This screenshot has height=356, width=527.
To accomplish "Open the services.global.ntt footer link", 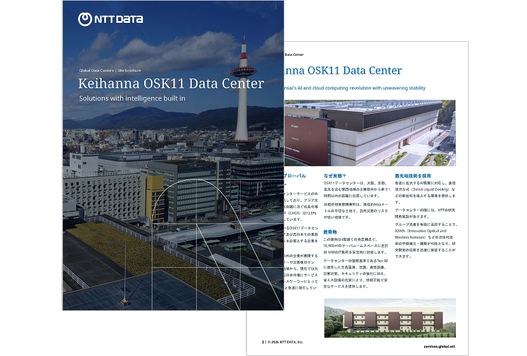I will 439,346.
